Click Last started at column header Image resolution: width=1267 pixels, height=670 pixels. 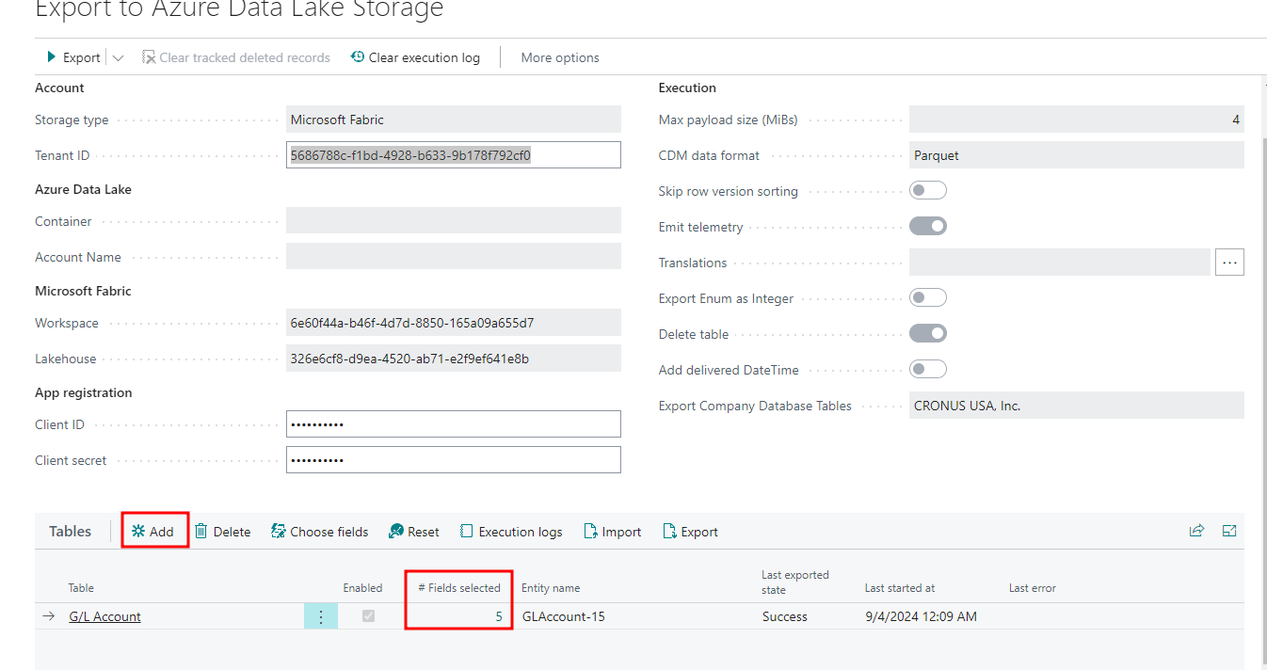click(x=900, y=588)
